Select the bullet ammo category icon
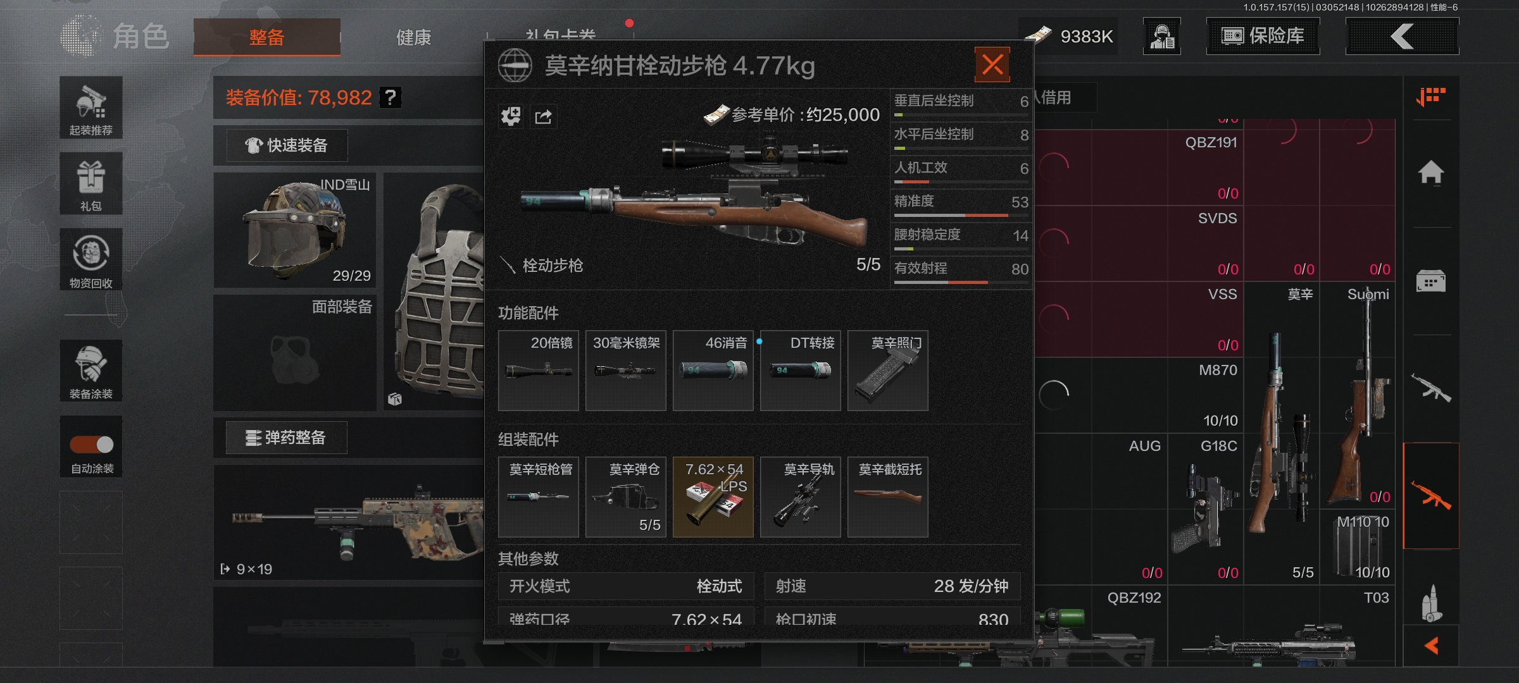This screenshot has width=1519, height=683. click(1431, 603)
